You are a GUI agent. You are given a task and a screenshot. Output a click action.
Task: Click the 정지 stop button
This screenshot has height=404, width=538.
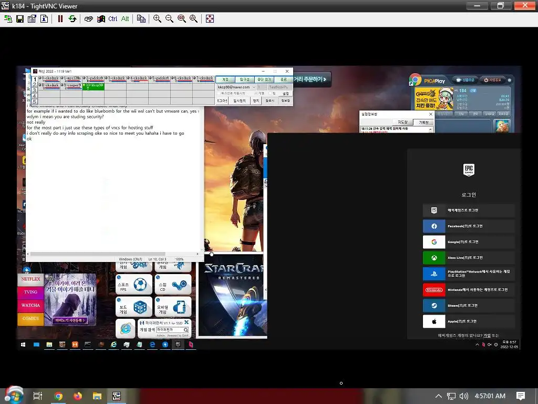coord(256,100)
